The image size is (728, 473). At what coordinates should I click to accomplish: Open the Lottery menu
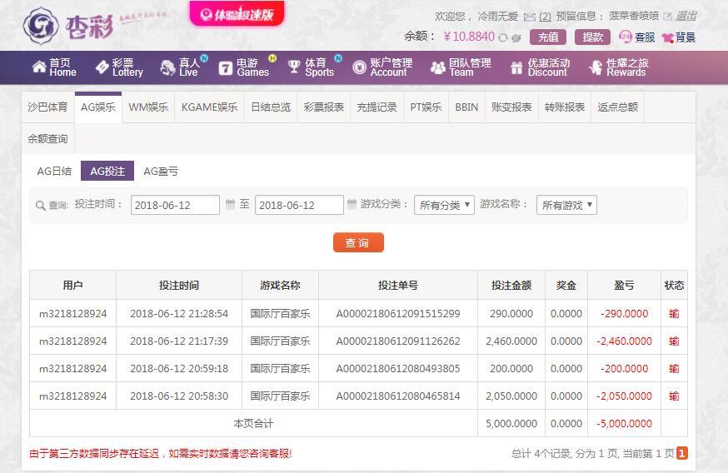[x=119, y=67]
